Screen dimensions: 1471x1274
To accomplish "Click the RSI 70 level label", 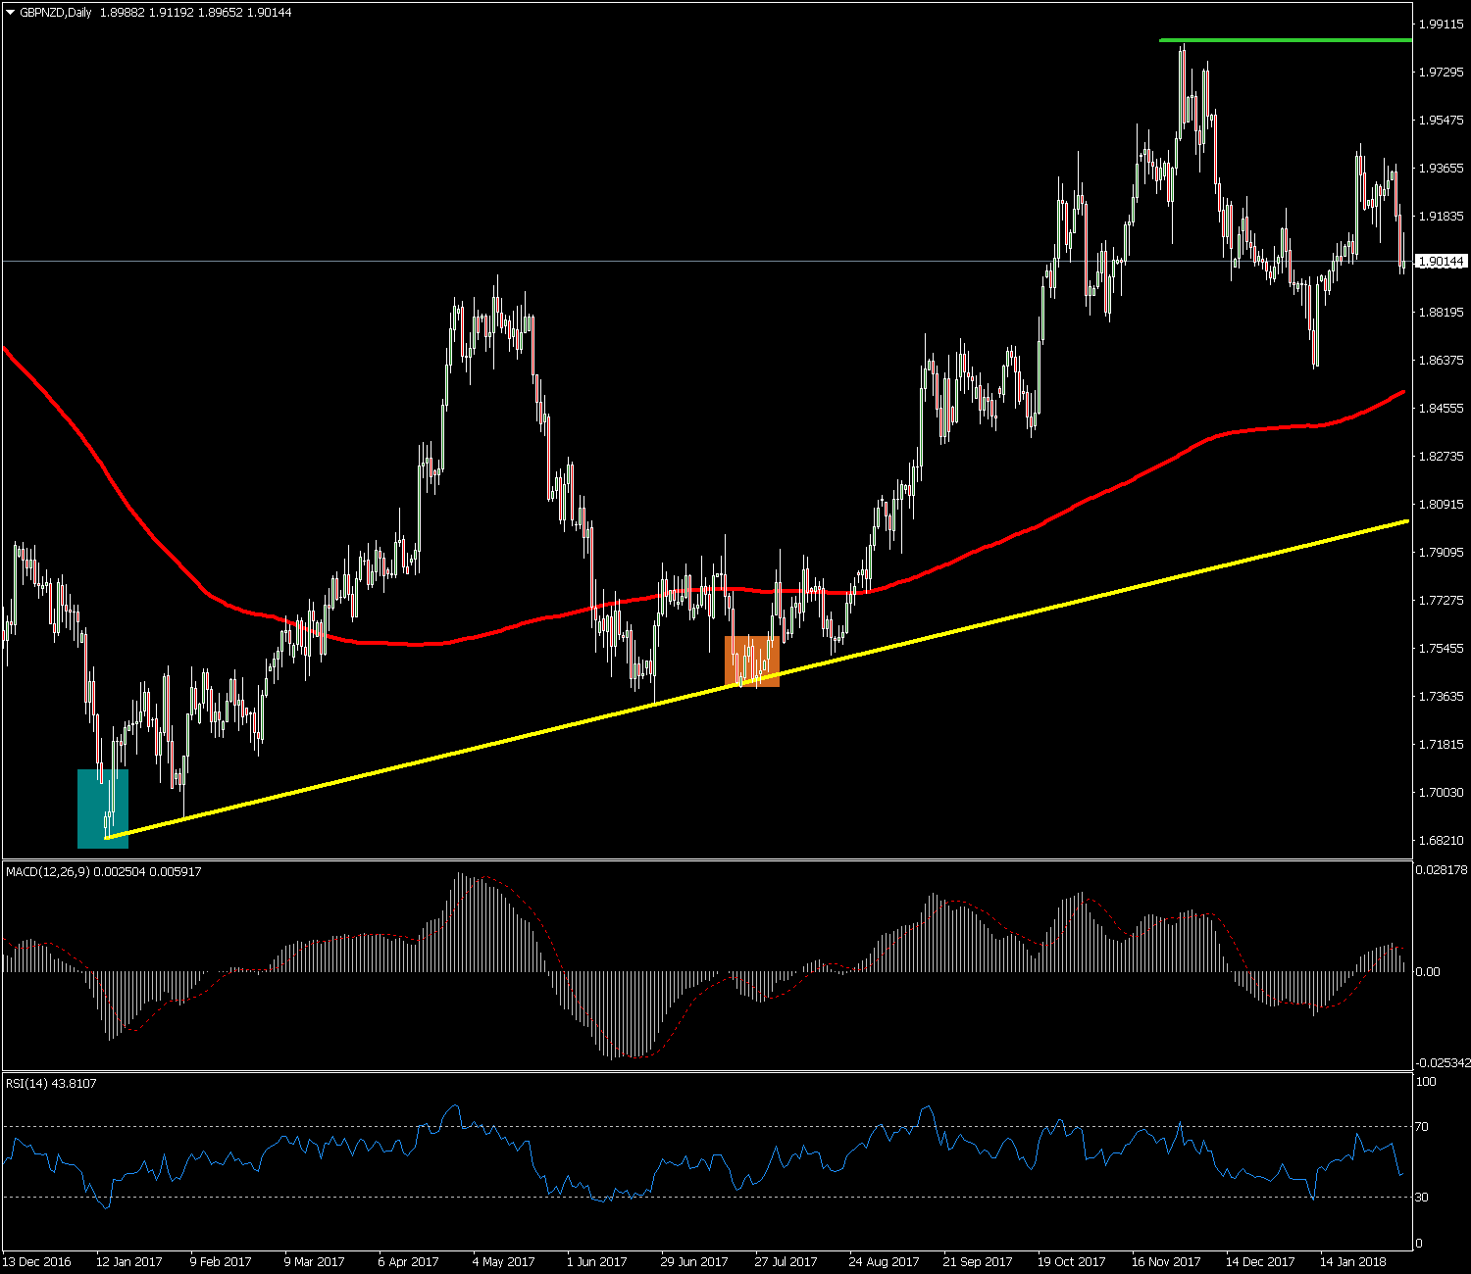I will [x=1424, y=1127].
